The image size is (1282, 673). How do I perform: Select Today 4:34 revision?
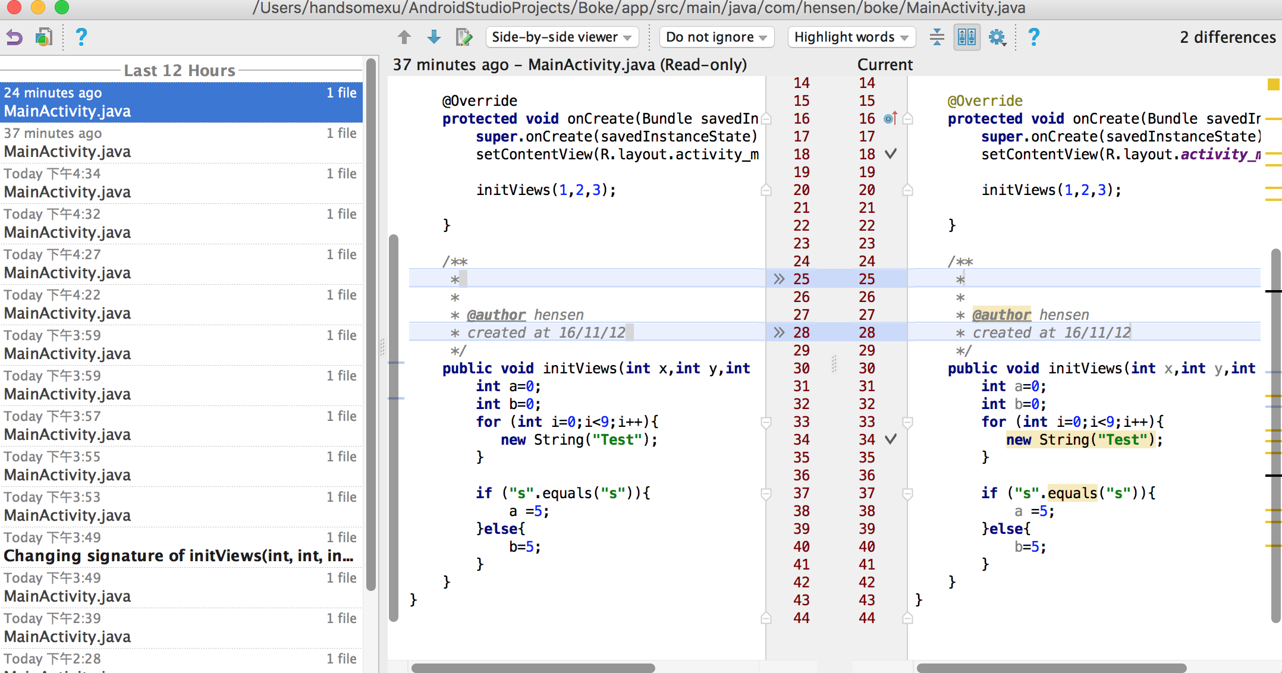click(181, 183)
